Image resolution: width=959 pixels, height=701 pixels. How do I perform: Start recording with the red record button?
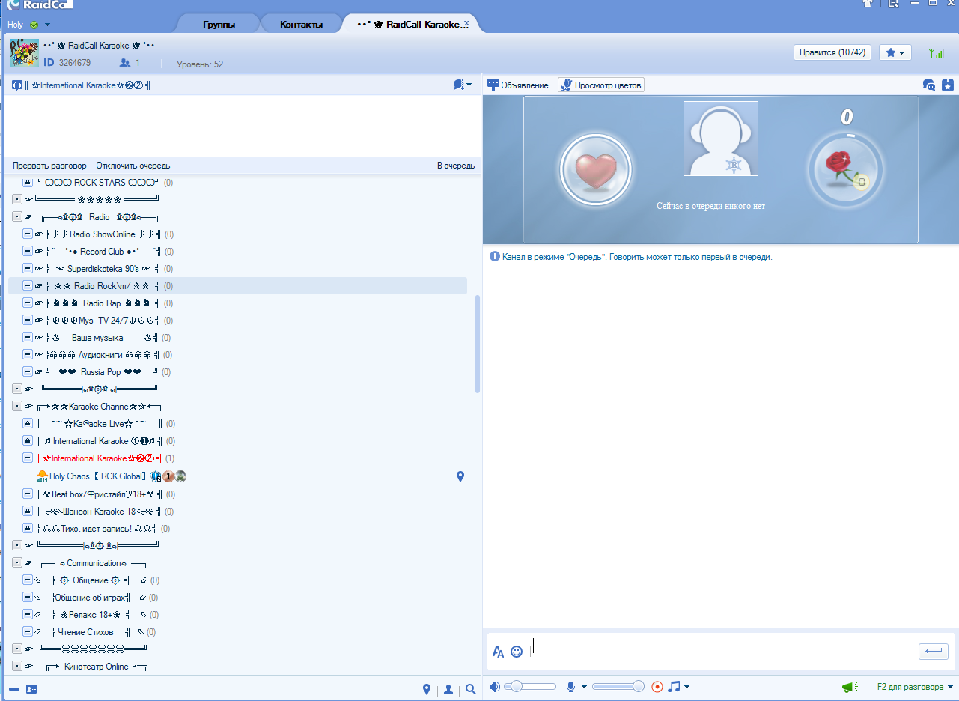pos(657,687)
